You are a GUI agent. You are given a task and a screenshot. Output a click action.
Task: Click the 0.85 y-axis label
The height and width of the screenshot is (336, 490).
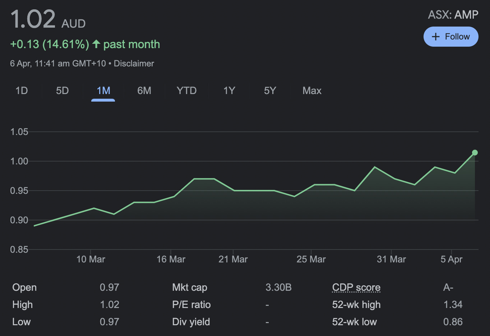point(19,249)
